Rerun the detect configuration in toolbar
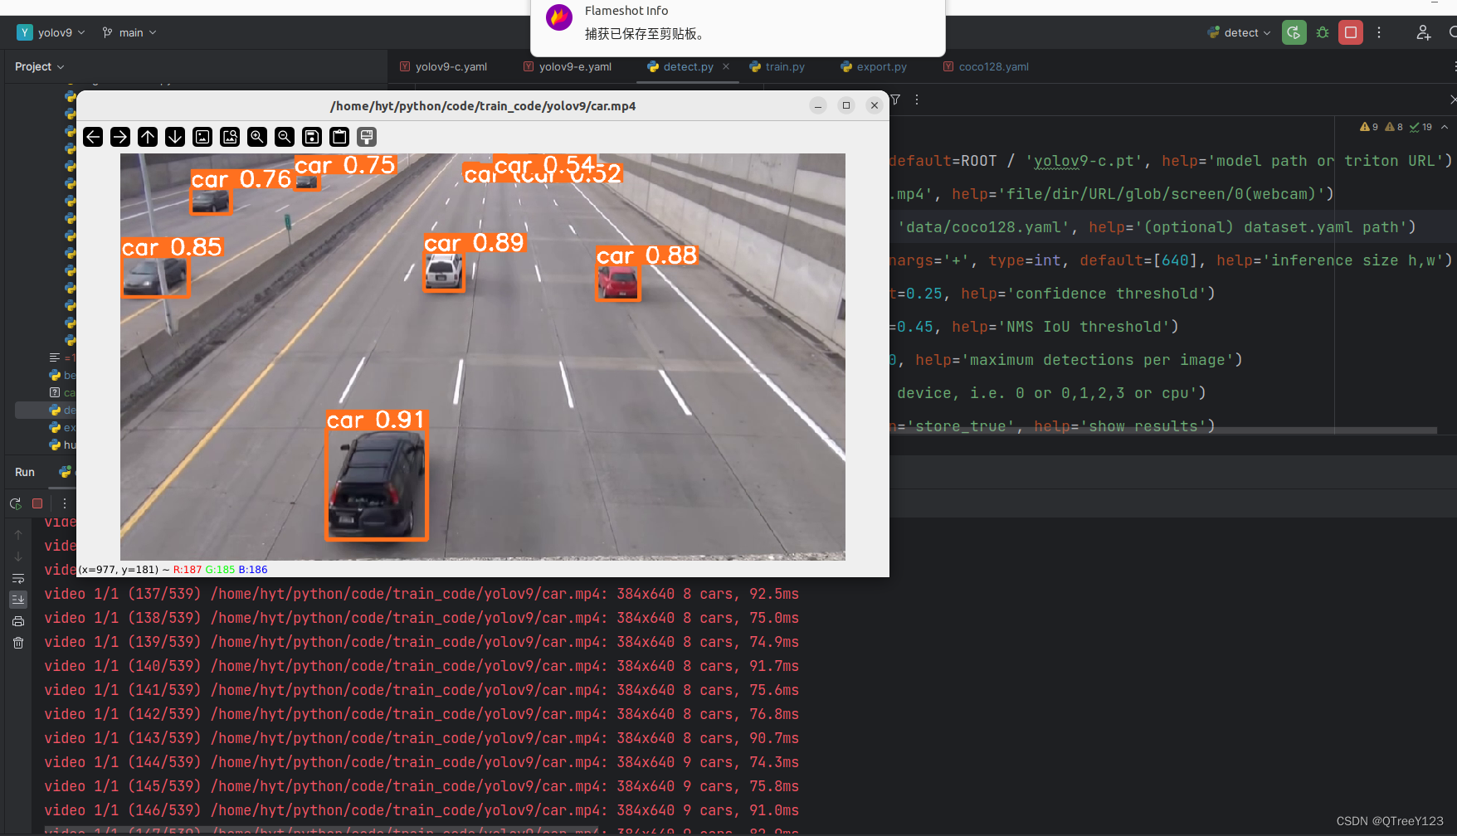This screenshot has height=836, width=1457. pos(1294,32)
